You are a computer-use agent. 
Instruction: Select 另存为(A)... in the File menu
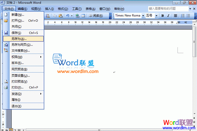point(23,39)
